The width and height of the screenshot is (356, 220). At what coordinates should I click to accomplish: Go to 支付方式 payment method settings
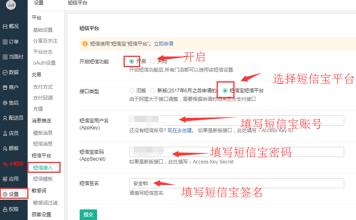click(x=43, y=87)
